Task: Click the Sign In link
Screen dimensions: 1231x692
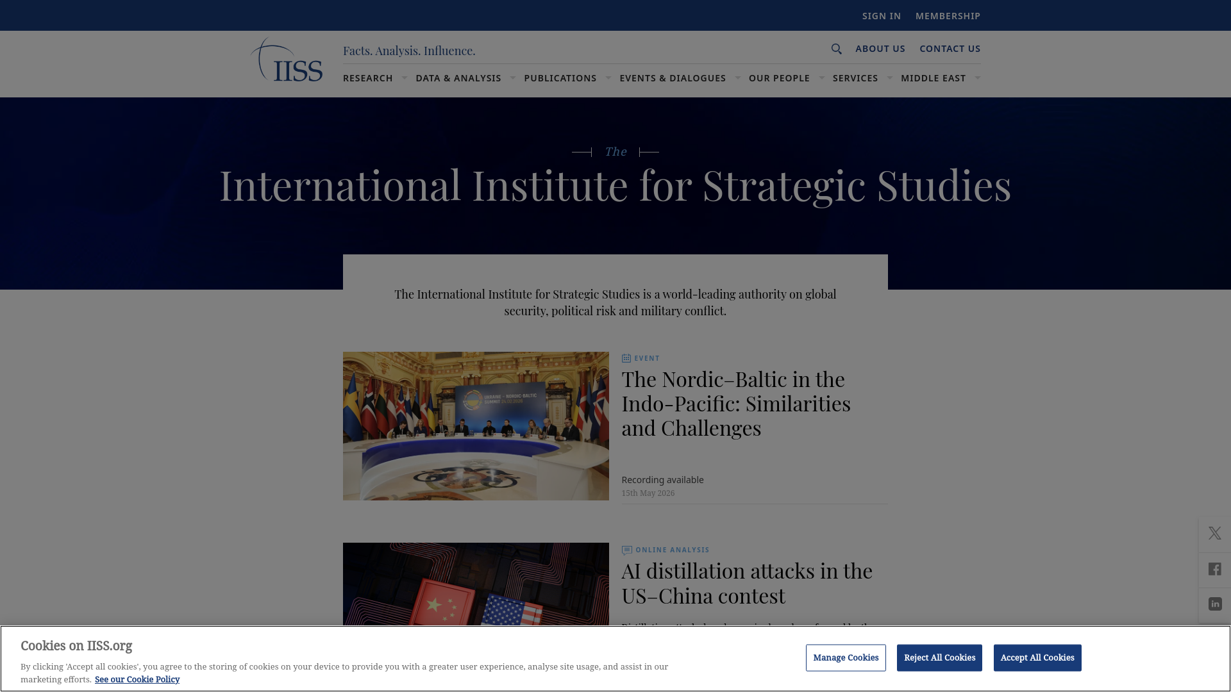Action: pos(882,16)
